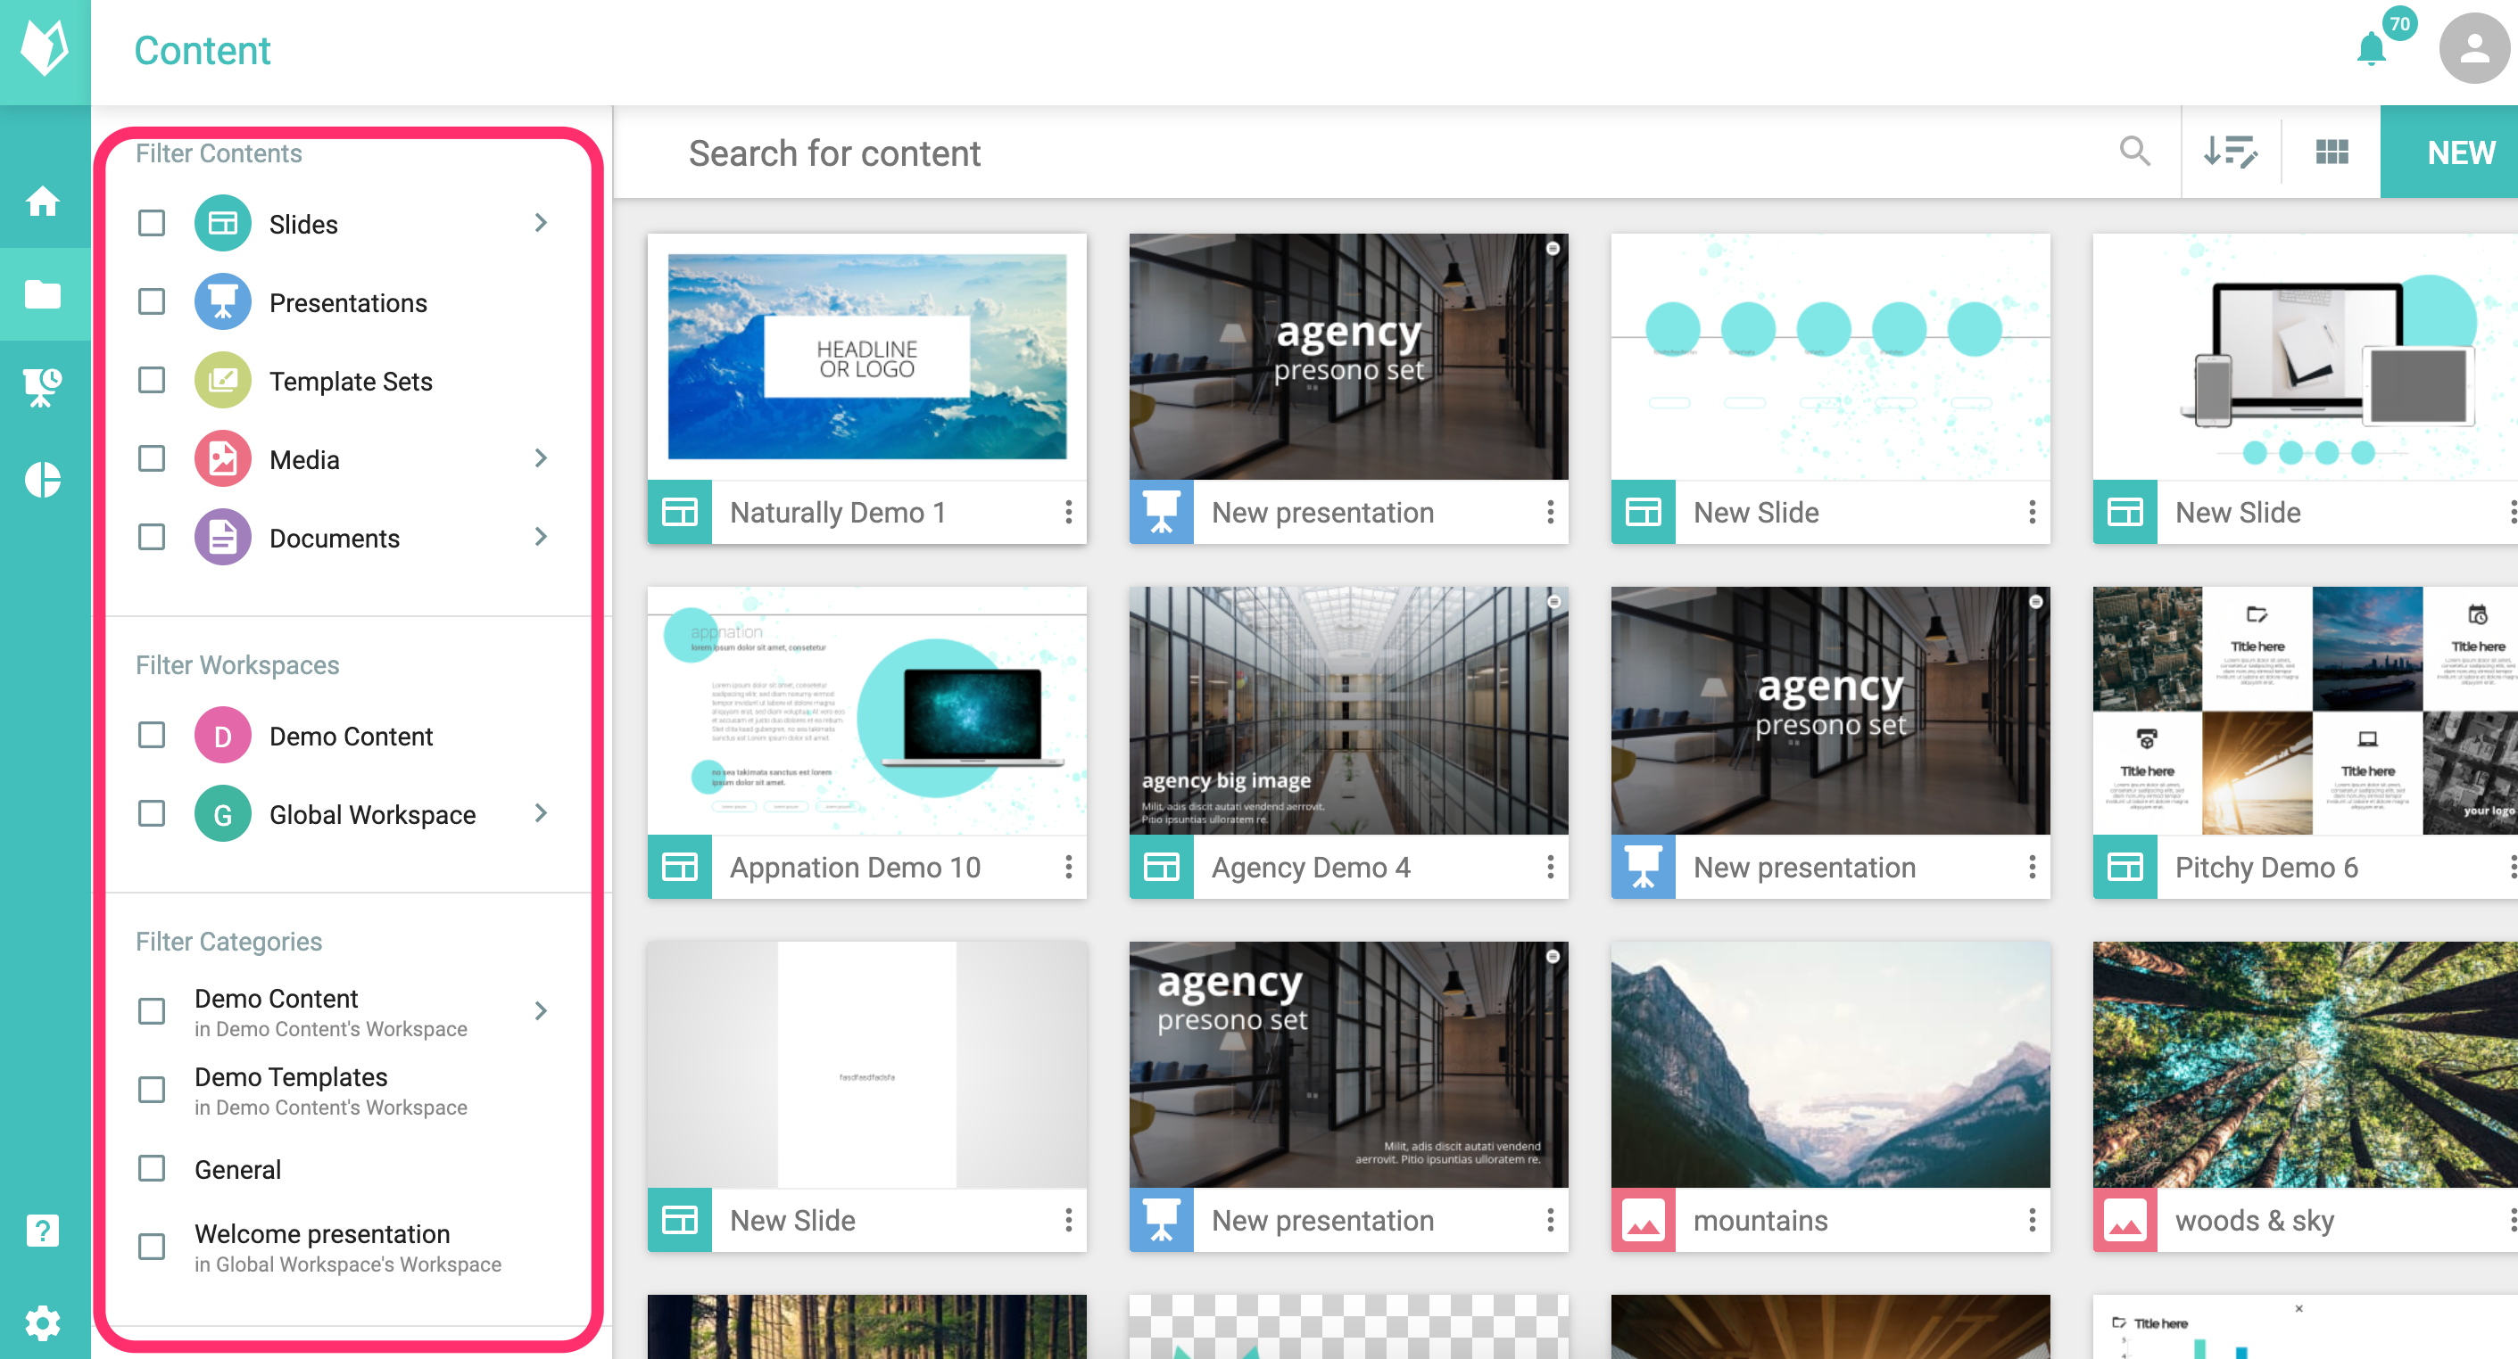Tick the Global Workspace checkbox
The height and width of the screenshot is (1359, 2518).
coord(152,813)
